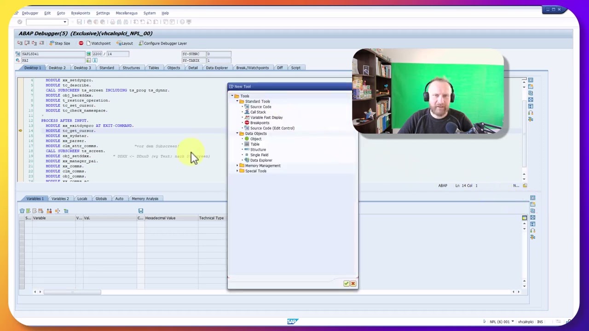Click the command input field

(x=44, y=22)
